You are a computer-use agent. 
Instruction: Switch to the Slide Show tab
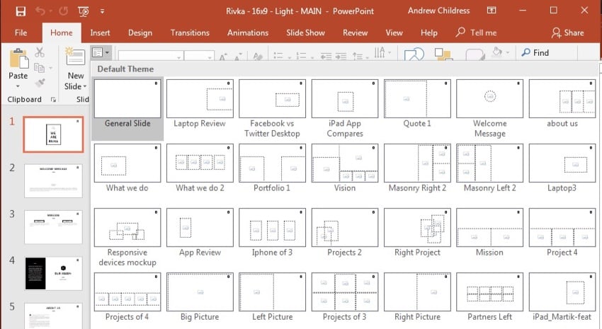(x=306, y=33)
